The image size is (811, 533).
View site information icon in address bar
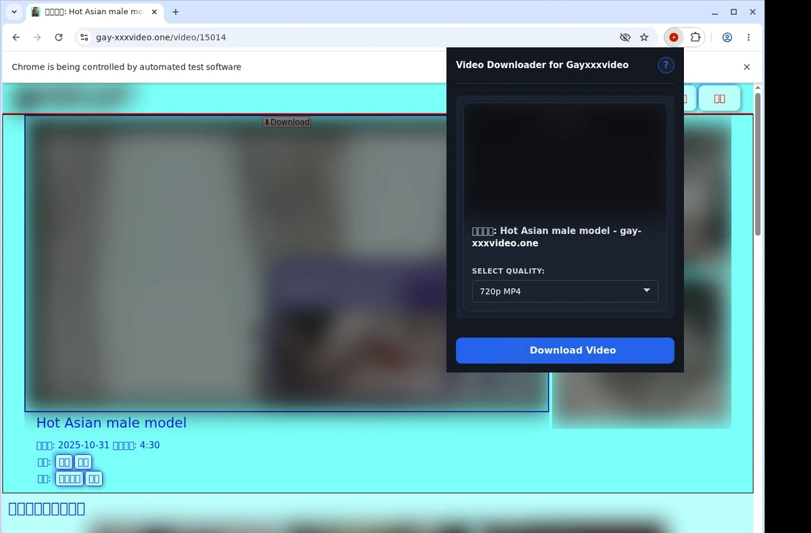click(x=84, y=38)
